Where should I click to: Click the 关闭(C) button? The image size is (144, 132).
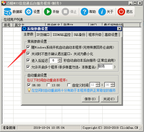(x=109, y=99)
